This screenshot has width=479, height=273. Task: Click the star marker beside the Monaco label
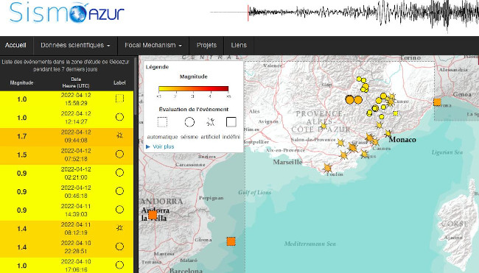388,133
